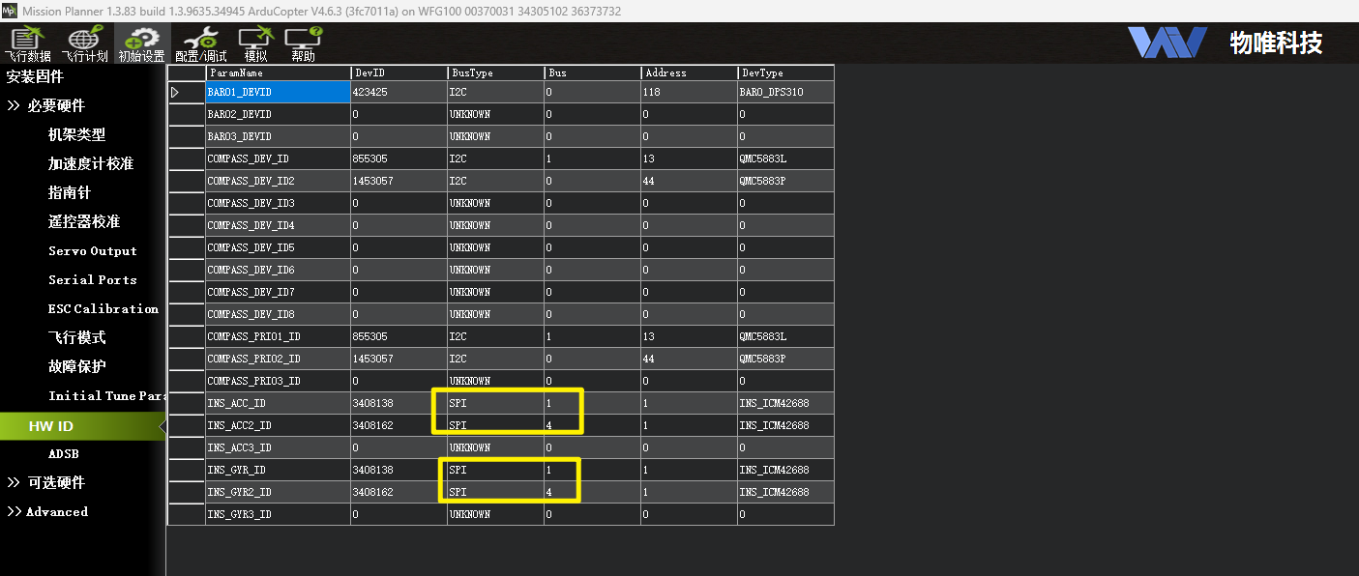The image size is (1359, 576).
Task: Click the Mission Planner title bar icon
Action: point(9,10)
